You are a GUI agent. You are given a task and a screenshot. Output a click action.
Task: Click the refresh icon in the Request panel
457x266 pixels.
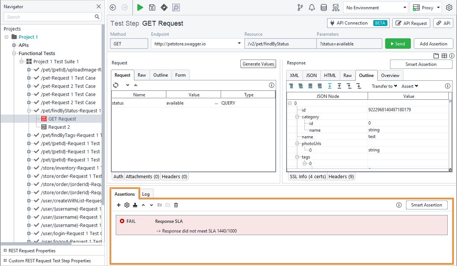coord(116,85)
